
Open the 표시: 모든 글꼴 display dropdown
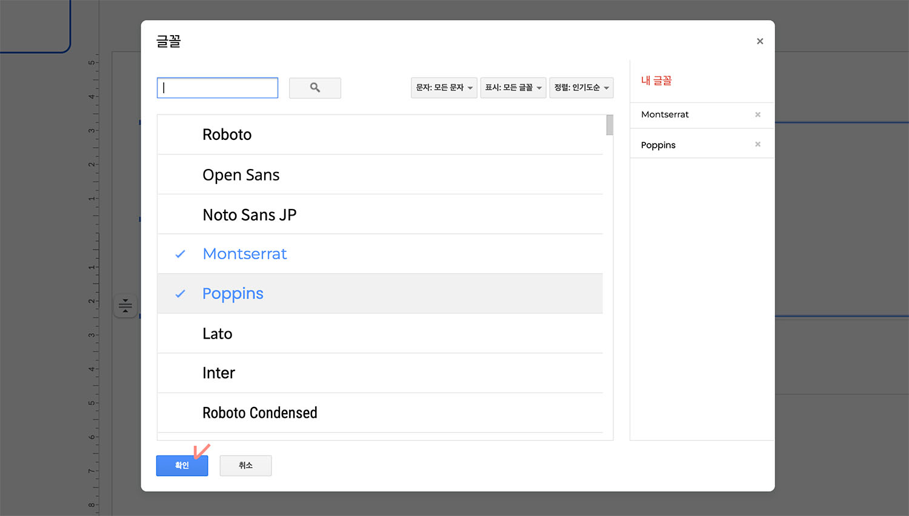click(513, 88)
